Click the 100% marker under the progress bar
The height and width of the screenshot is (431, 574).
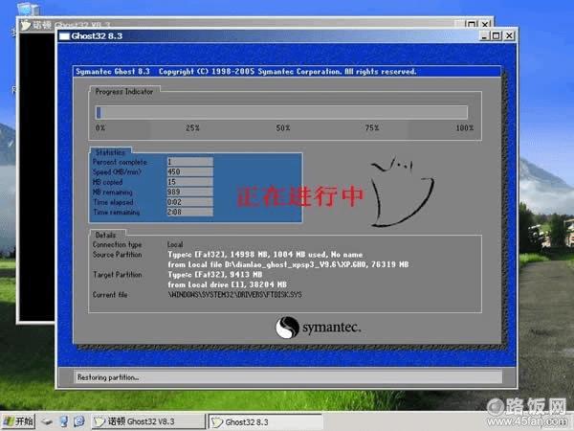click(x=465, y=128)
